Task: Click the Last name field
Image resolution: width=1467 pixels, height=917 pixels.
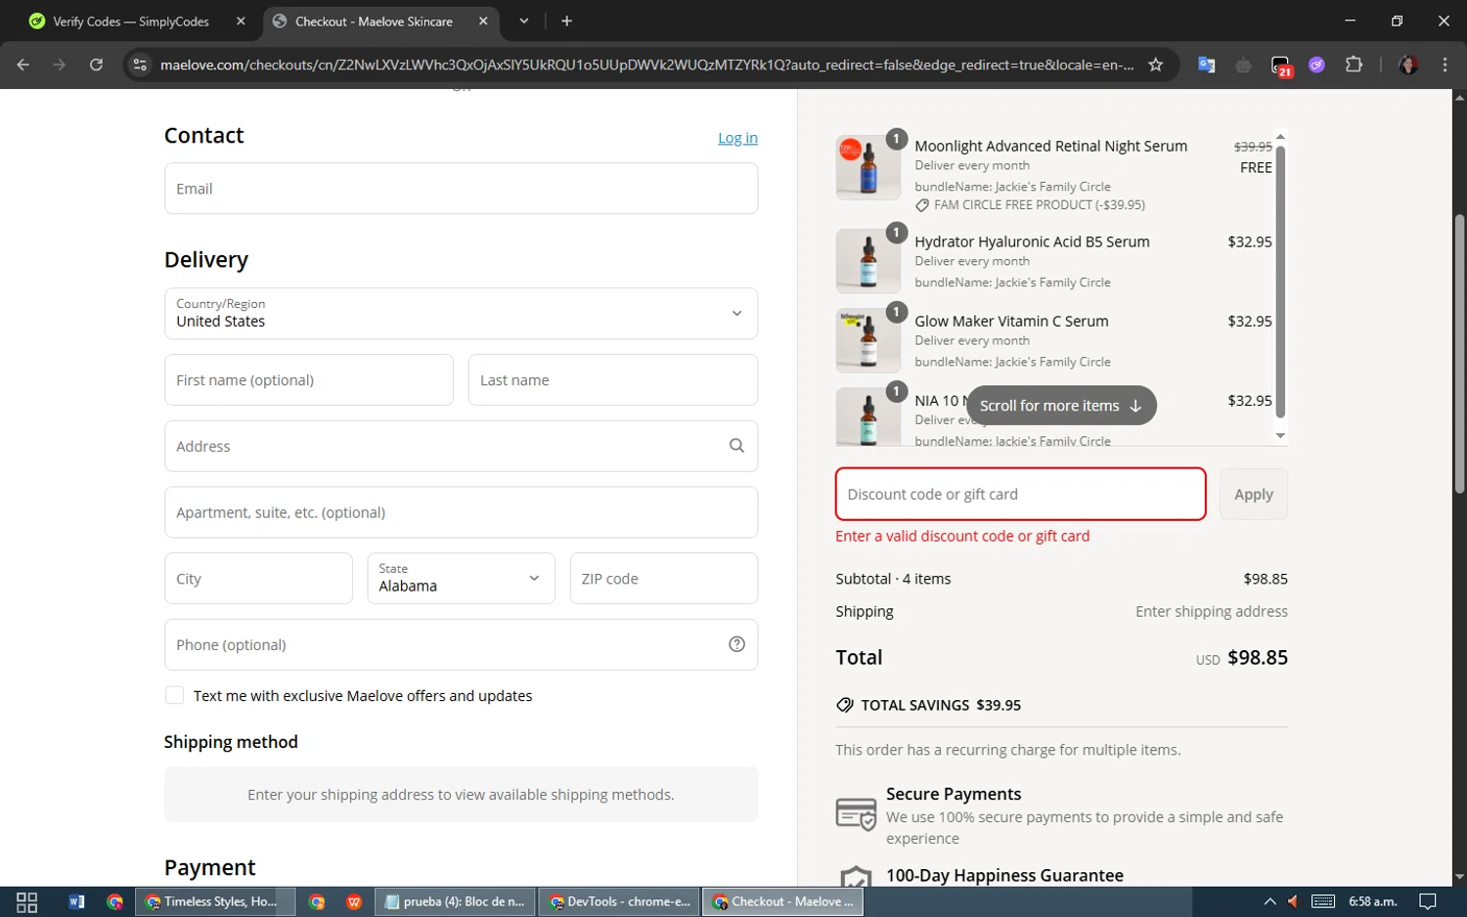Action: point(613,379)
